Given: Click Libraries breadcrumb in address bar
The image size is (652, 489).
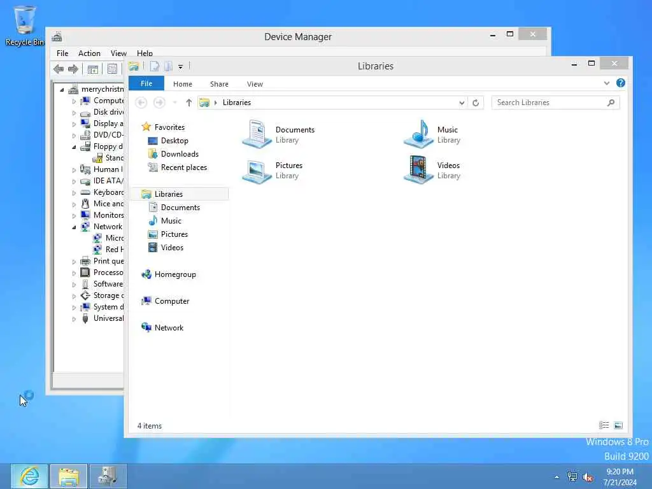Looking at the screenshot, I should pyautogui.click(x=237, y=103).
